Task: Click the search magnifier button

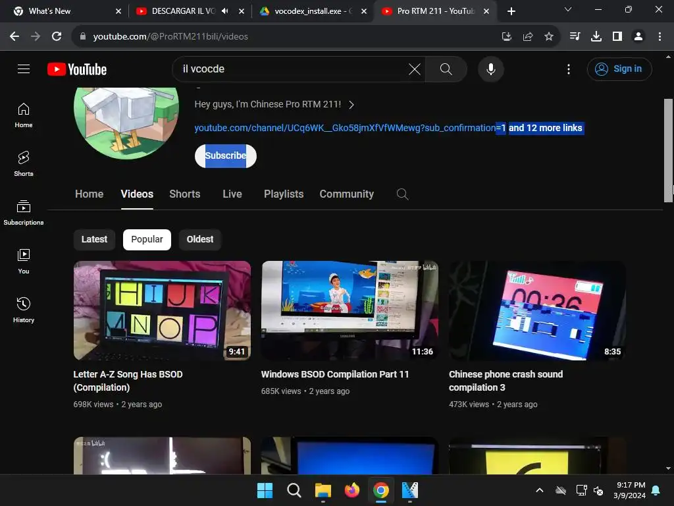Action: click(446, 69)
